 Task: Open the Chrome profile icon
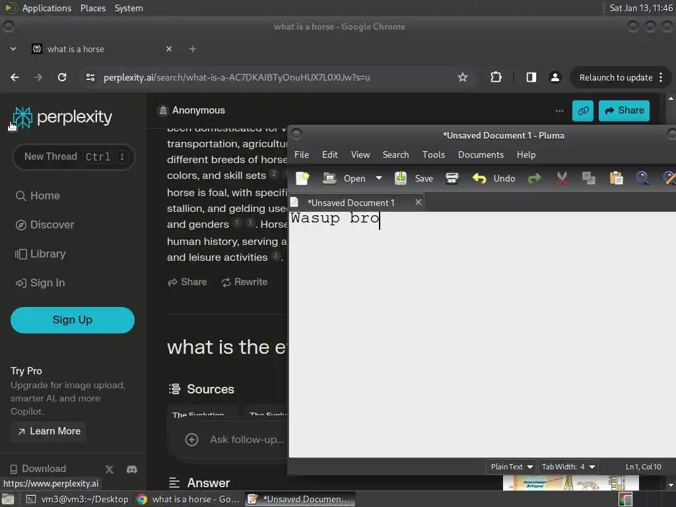tap(555, 77)
